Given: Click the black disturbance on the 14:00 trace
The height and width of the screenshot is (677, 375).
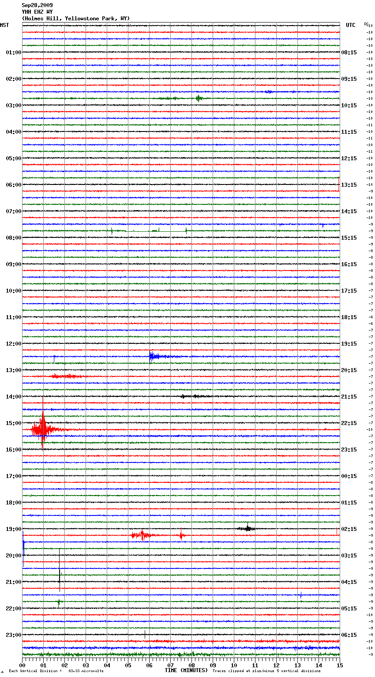Looking at the screenshot, I should tap(194, 396).
